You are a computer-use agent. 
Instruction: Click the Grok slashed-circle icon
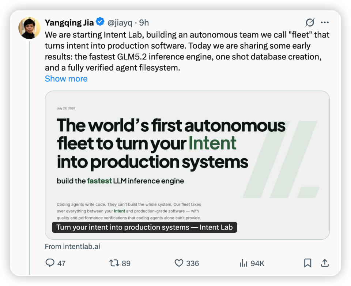pyautogui.click(x=310, y=22)
